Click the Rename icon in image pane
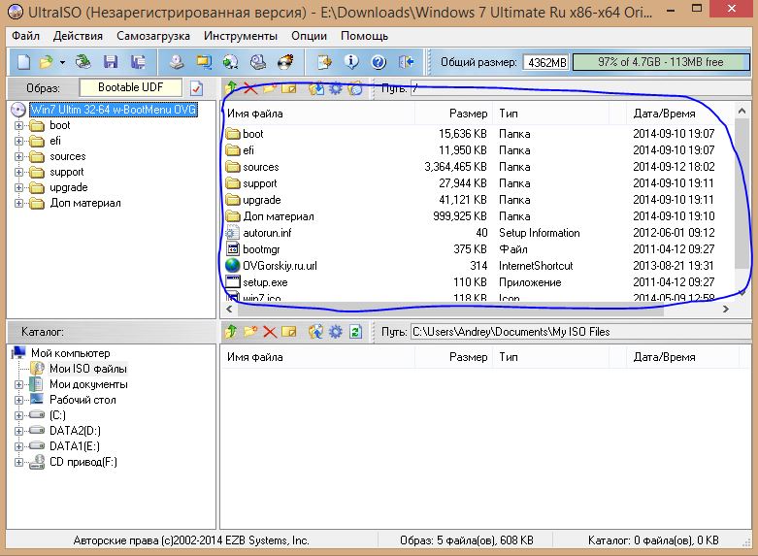Viewport: 758px width, 556px height. click(288, 88)
